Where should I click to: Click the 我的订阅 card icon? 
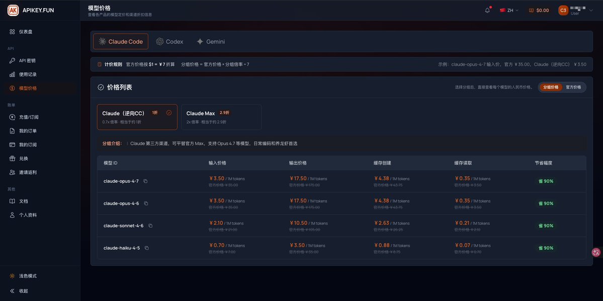pos(12,145)
